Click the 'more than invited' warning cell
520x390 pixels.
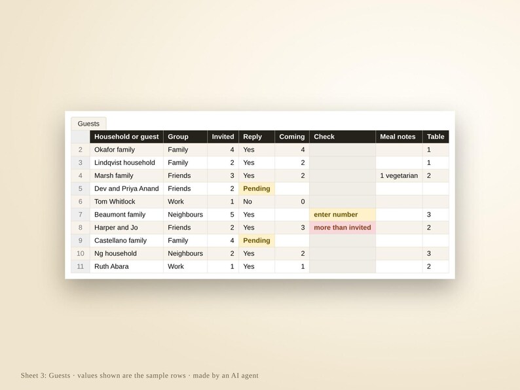click(343, 228)
